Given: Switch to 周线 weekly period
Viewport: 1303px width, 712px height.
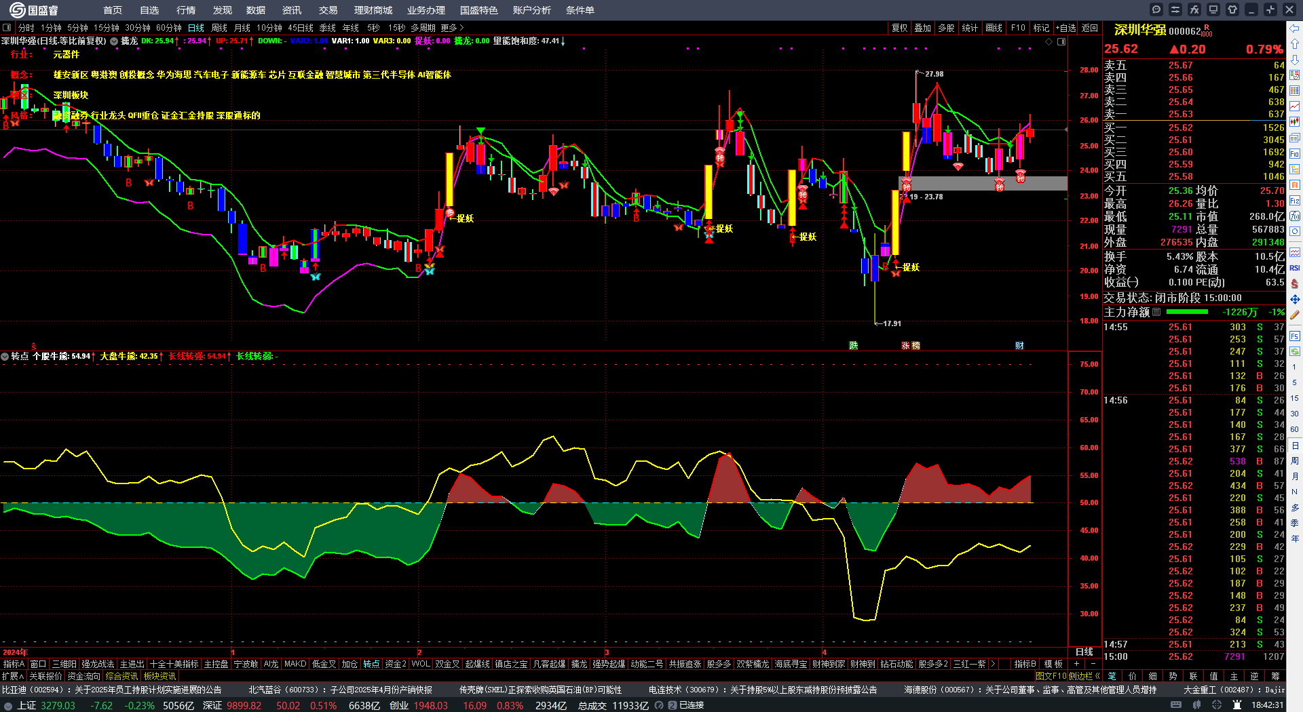Looking at the screenshot, I should coord(219,28).
